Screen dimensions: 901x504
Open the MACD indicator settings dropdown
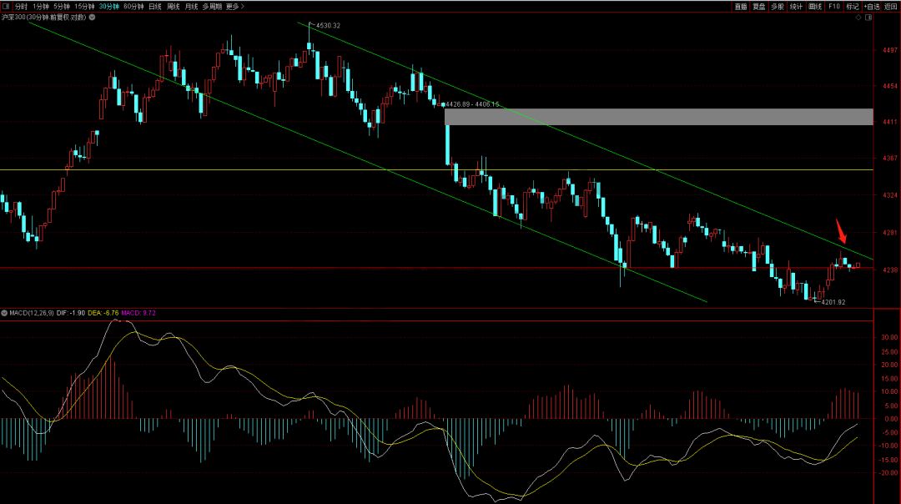[x=4, y=313]
